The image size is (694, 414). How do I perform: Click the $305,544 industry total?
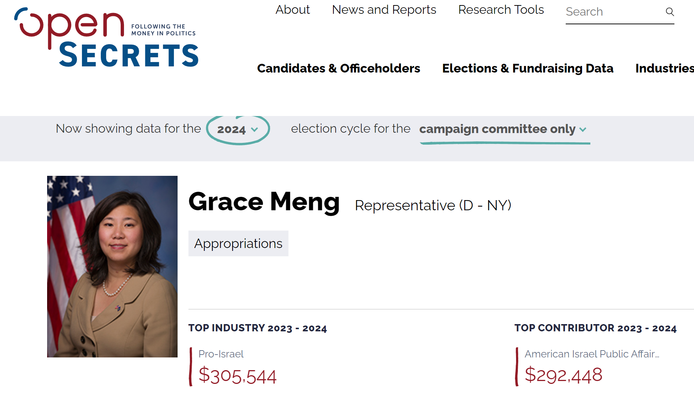[237, 376]
